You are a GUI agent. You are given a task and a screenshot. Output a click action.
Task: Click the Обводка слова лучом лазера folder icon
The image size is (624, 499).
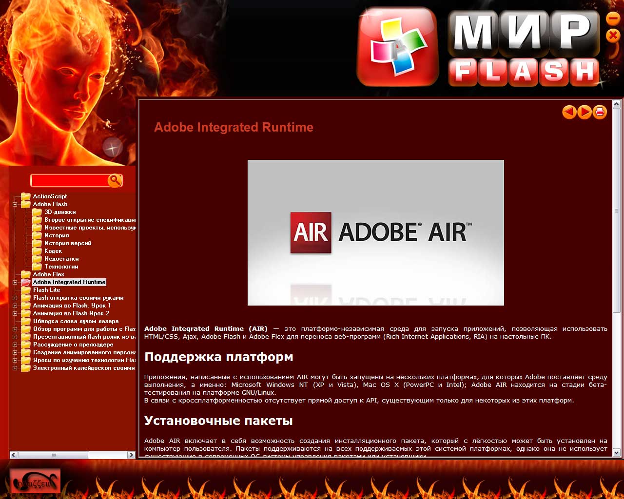coord(26,321)
